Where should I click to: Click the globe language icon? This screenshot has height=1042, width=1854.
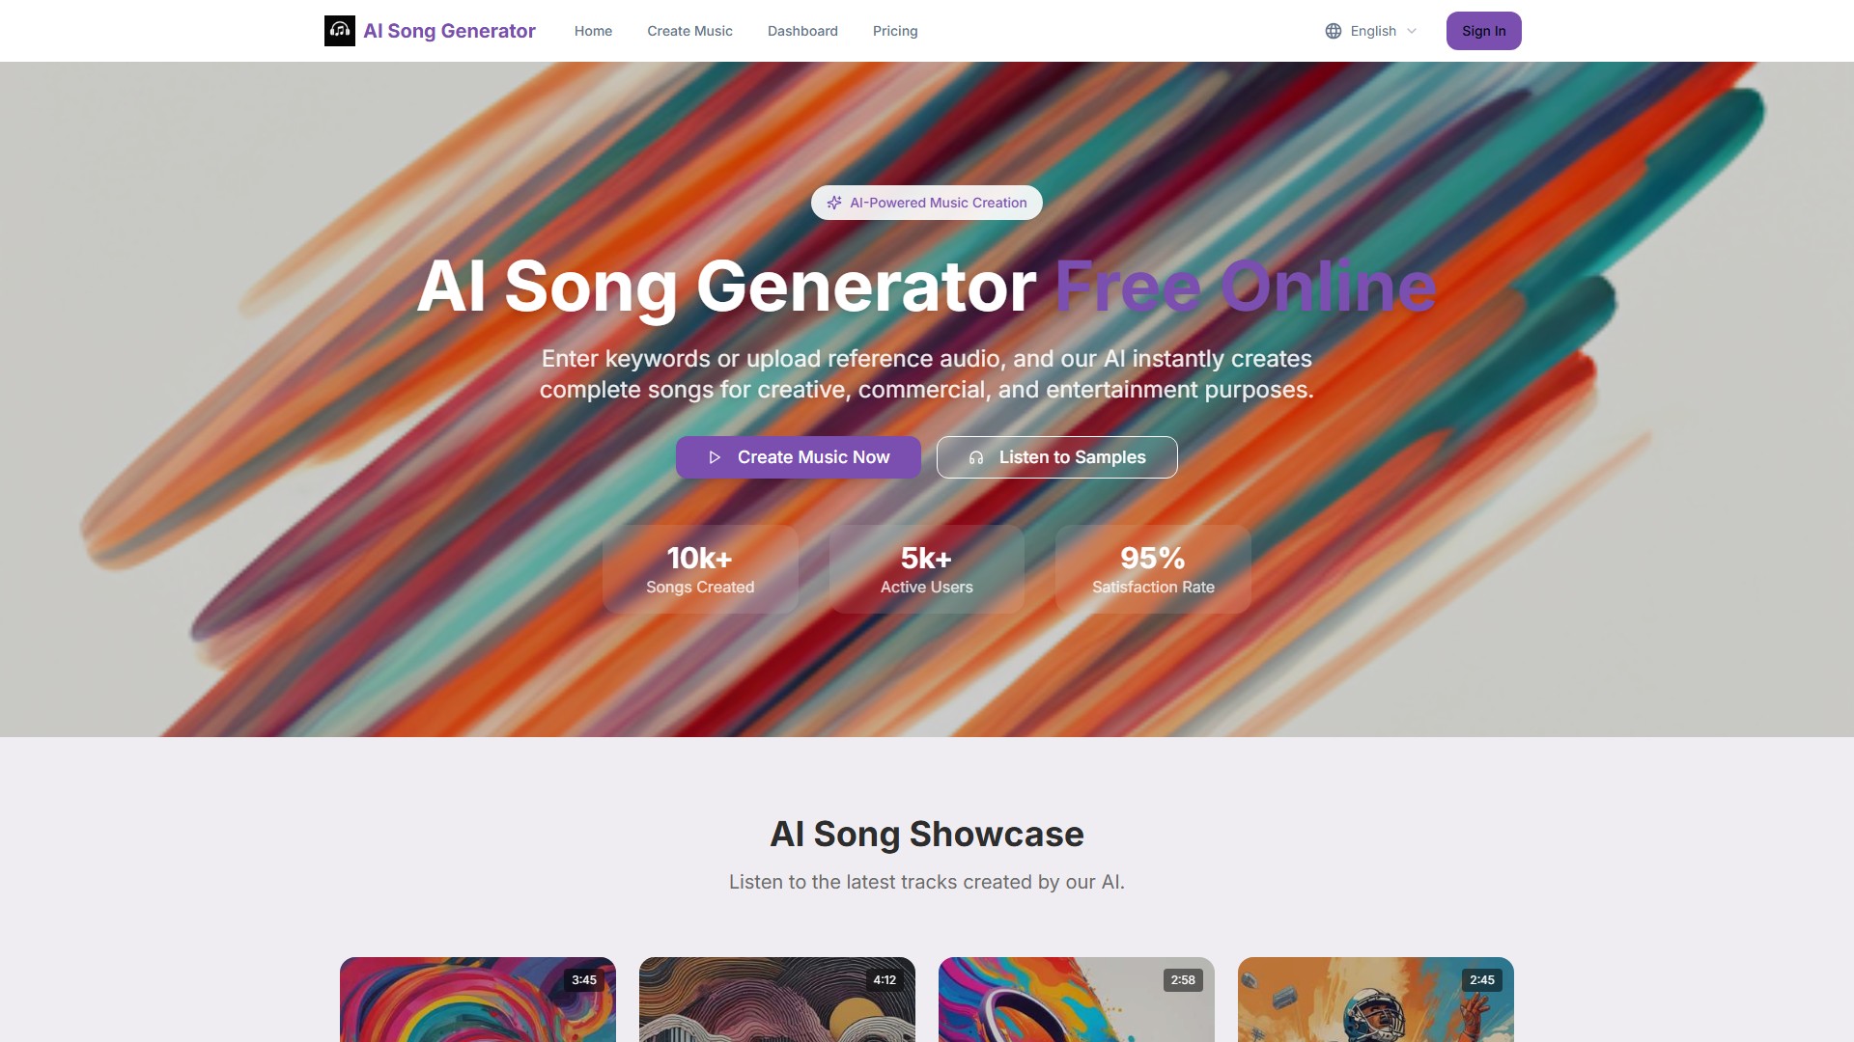point(1334,31)
